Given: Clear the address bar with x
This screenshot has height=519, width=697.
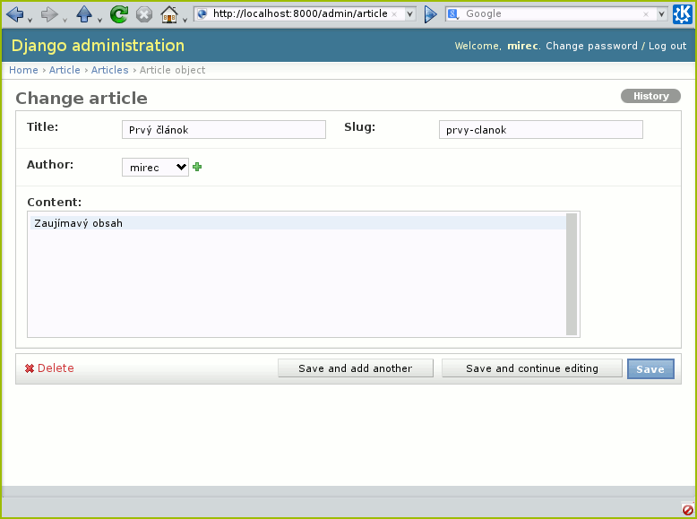Looking at the screenshot, I should 394,14.
